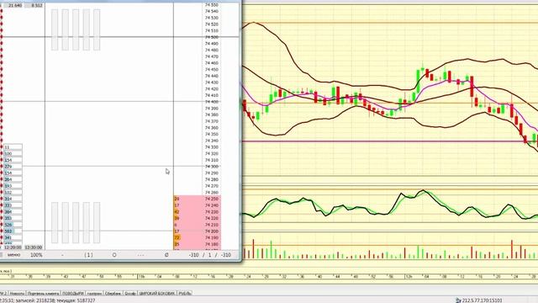Switch to the 'Новости' tab

tap(17, 294)
